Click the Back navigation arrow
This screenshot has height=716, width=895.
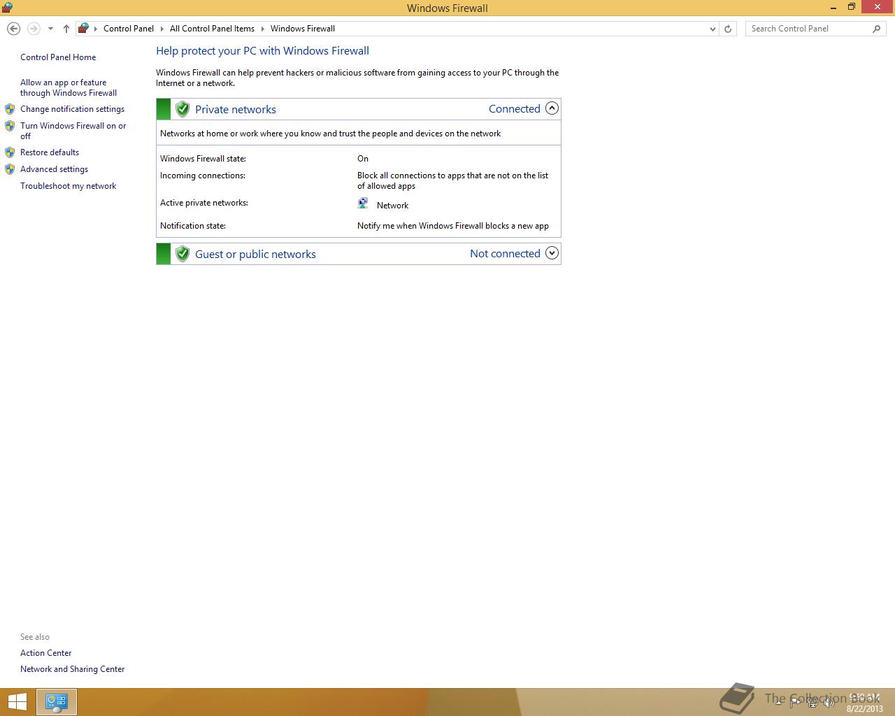coord(13,29)
